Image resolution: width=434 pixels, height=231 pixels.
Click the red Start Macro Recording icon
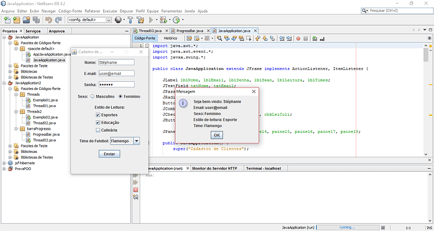[x=298, y=38]
